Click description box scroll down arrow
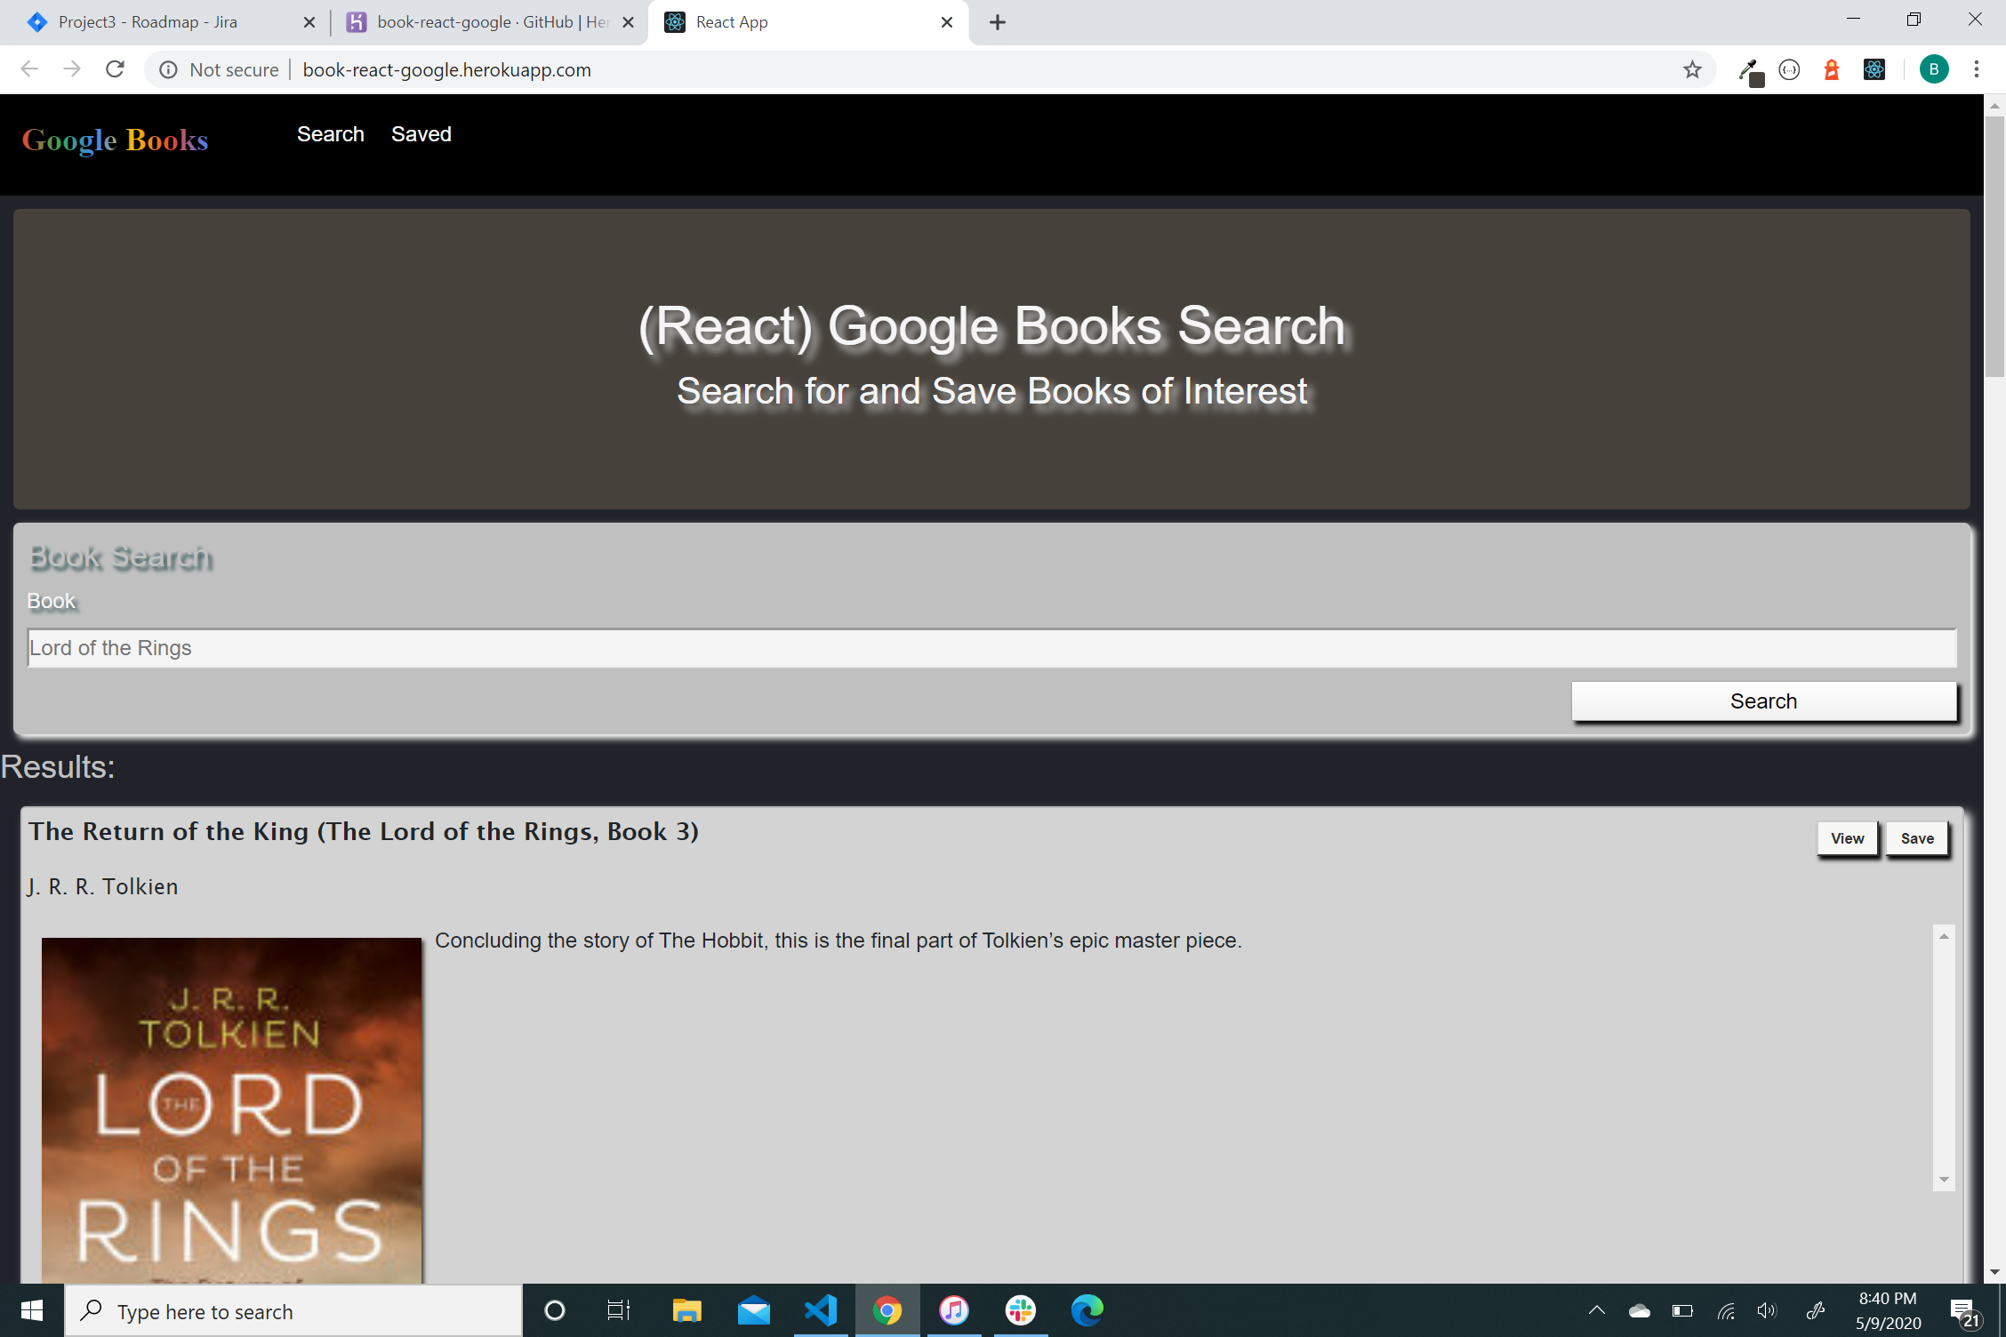Viewport: 2006px width, 1337px height. [x=1944, y=1180]
